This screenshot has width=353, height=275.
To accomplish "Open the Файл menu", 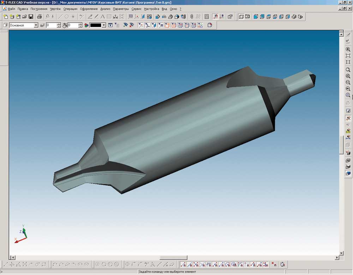I will [x=11, y=9].
